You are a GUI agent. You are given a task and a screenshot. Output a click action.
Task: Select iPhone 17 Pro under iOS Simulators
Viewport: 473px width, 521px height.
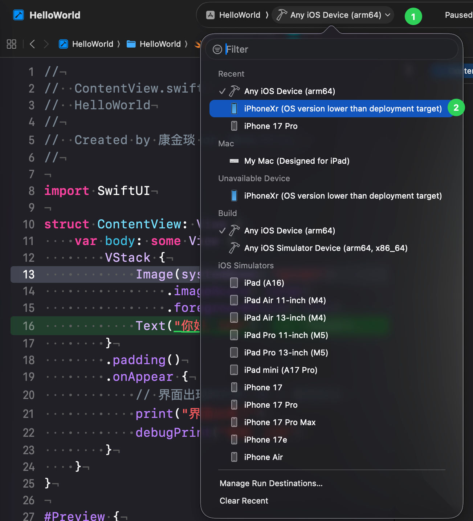point(332,405)
